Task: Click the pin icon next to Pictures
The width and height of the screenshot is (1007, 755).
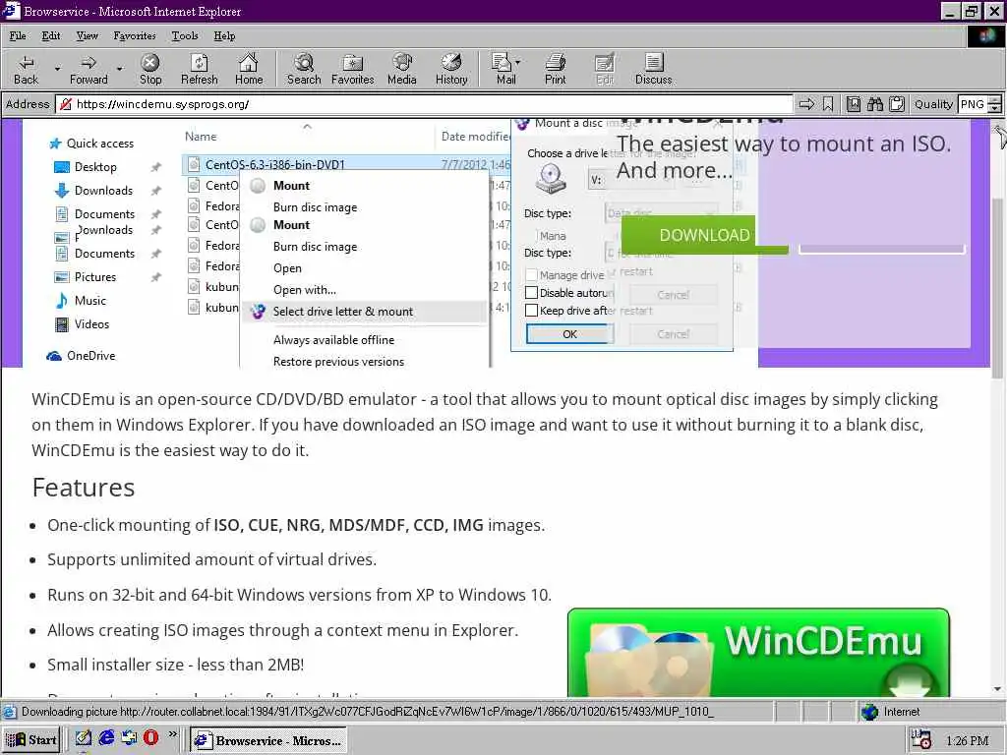Action: pyautogui.click(x=155, y=277)
